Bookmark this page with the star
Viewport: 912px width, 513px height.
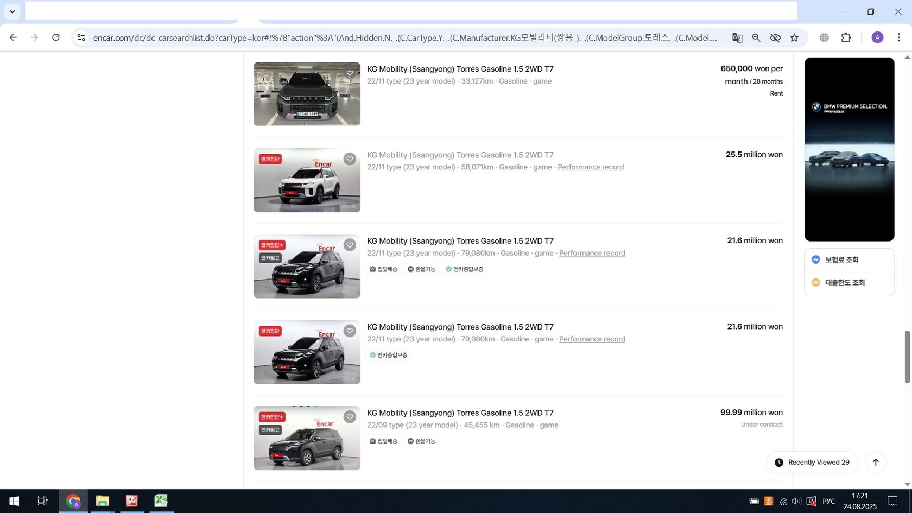pyautogui.click(x=795, y=37)
